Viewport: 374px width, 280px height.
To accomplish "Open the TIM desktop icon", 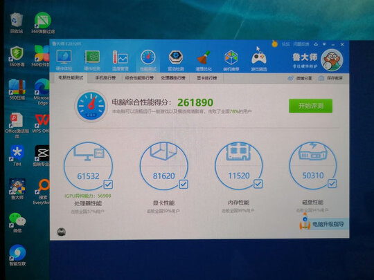I will tap(17, 153).
